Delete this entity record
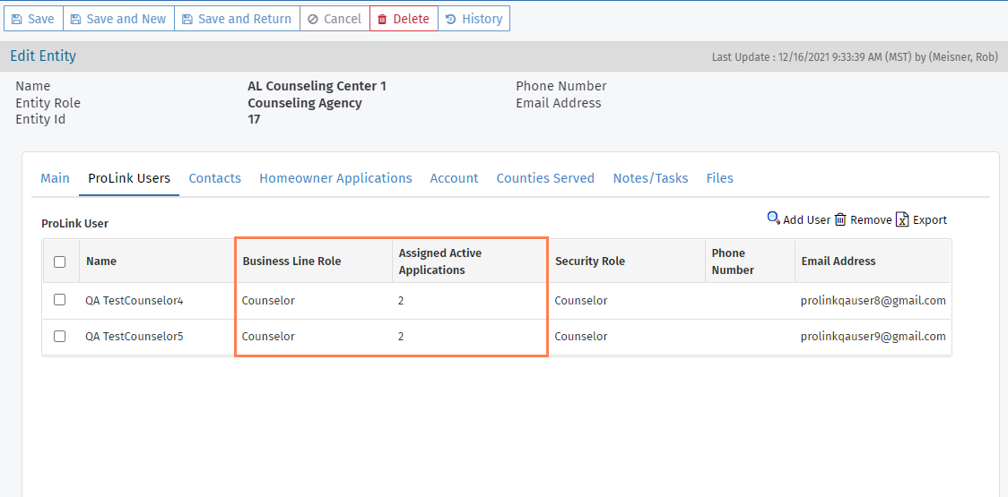This screenshot has width=1008, height=497. coord(404,19)
